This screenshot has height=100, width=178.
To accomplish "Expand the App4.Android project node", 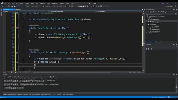I will [147, 33].
